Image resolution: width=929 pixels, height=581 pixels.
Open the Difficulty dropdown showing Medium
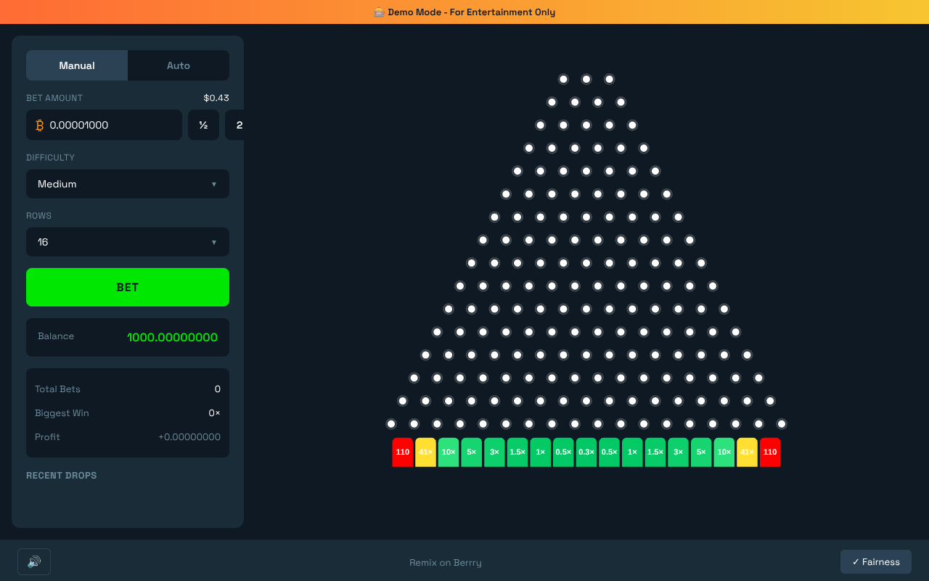(x=128, y=184)
